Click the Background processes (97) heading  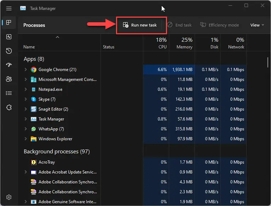coord(57,152)
